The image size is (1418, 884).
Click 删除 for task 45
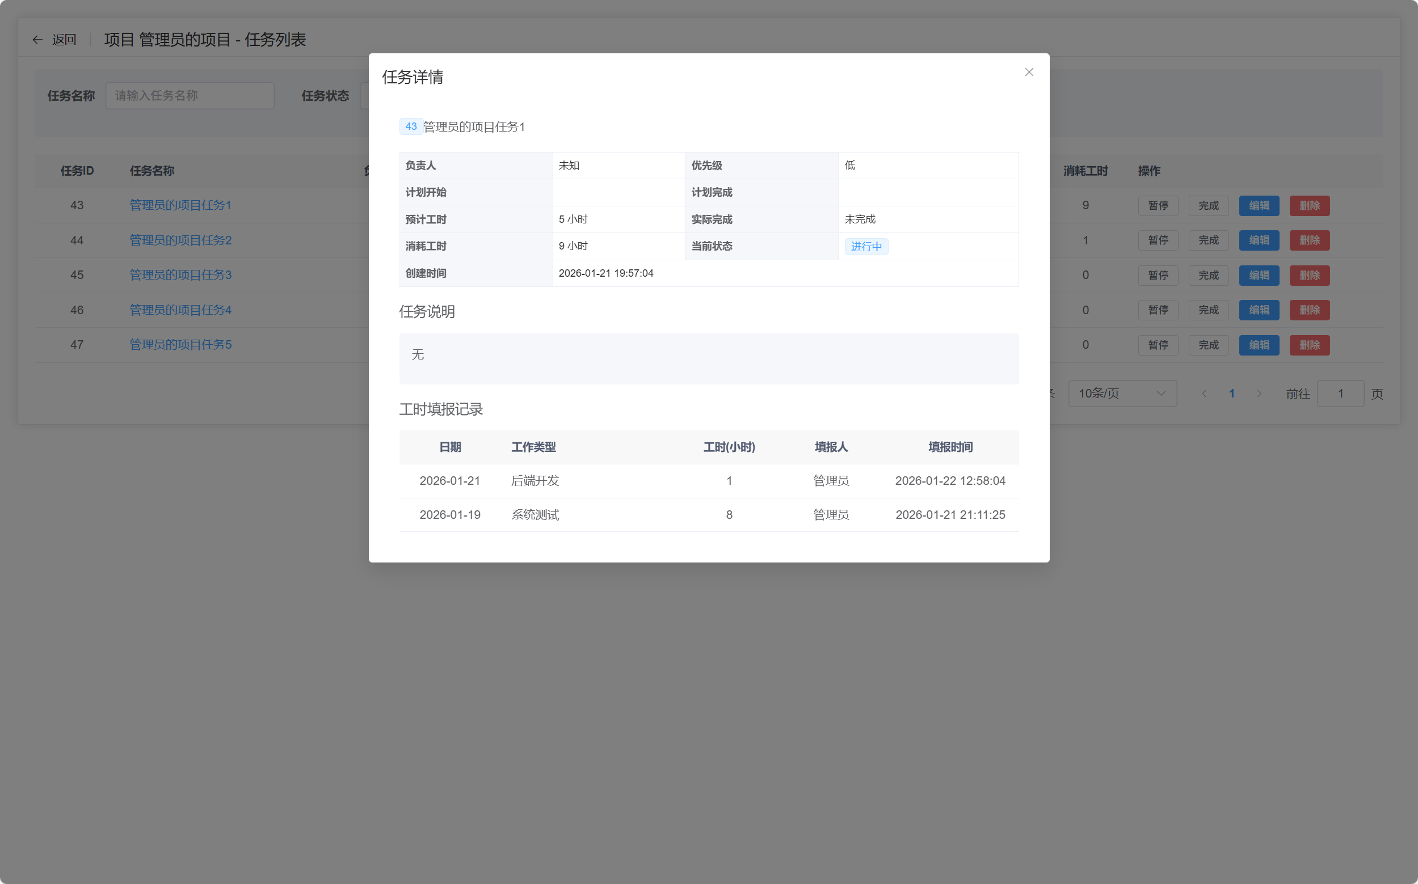[x=1309, y=275]
